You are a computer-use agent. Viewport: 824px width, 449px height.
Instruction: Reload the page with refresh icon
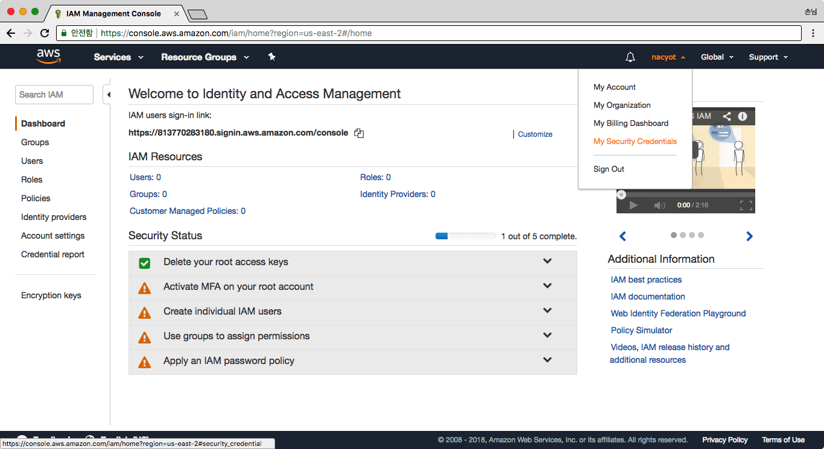click(x=45, y=33)
